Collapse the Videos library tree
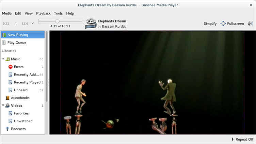The image size is (256, 144). (3, 106)
